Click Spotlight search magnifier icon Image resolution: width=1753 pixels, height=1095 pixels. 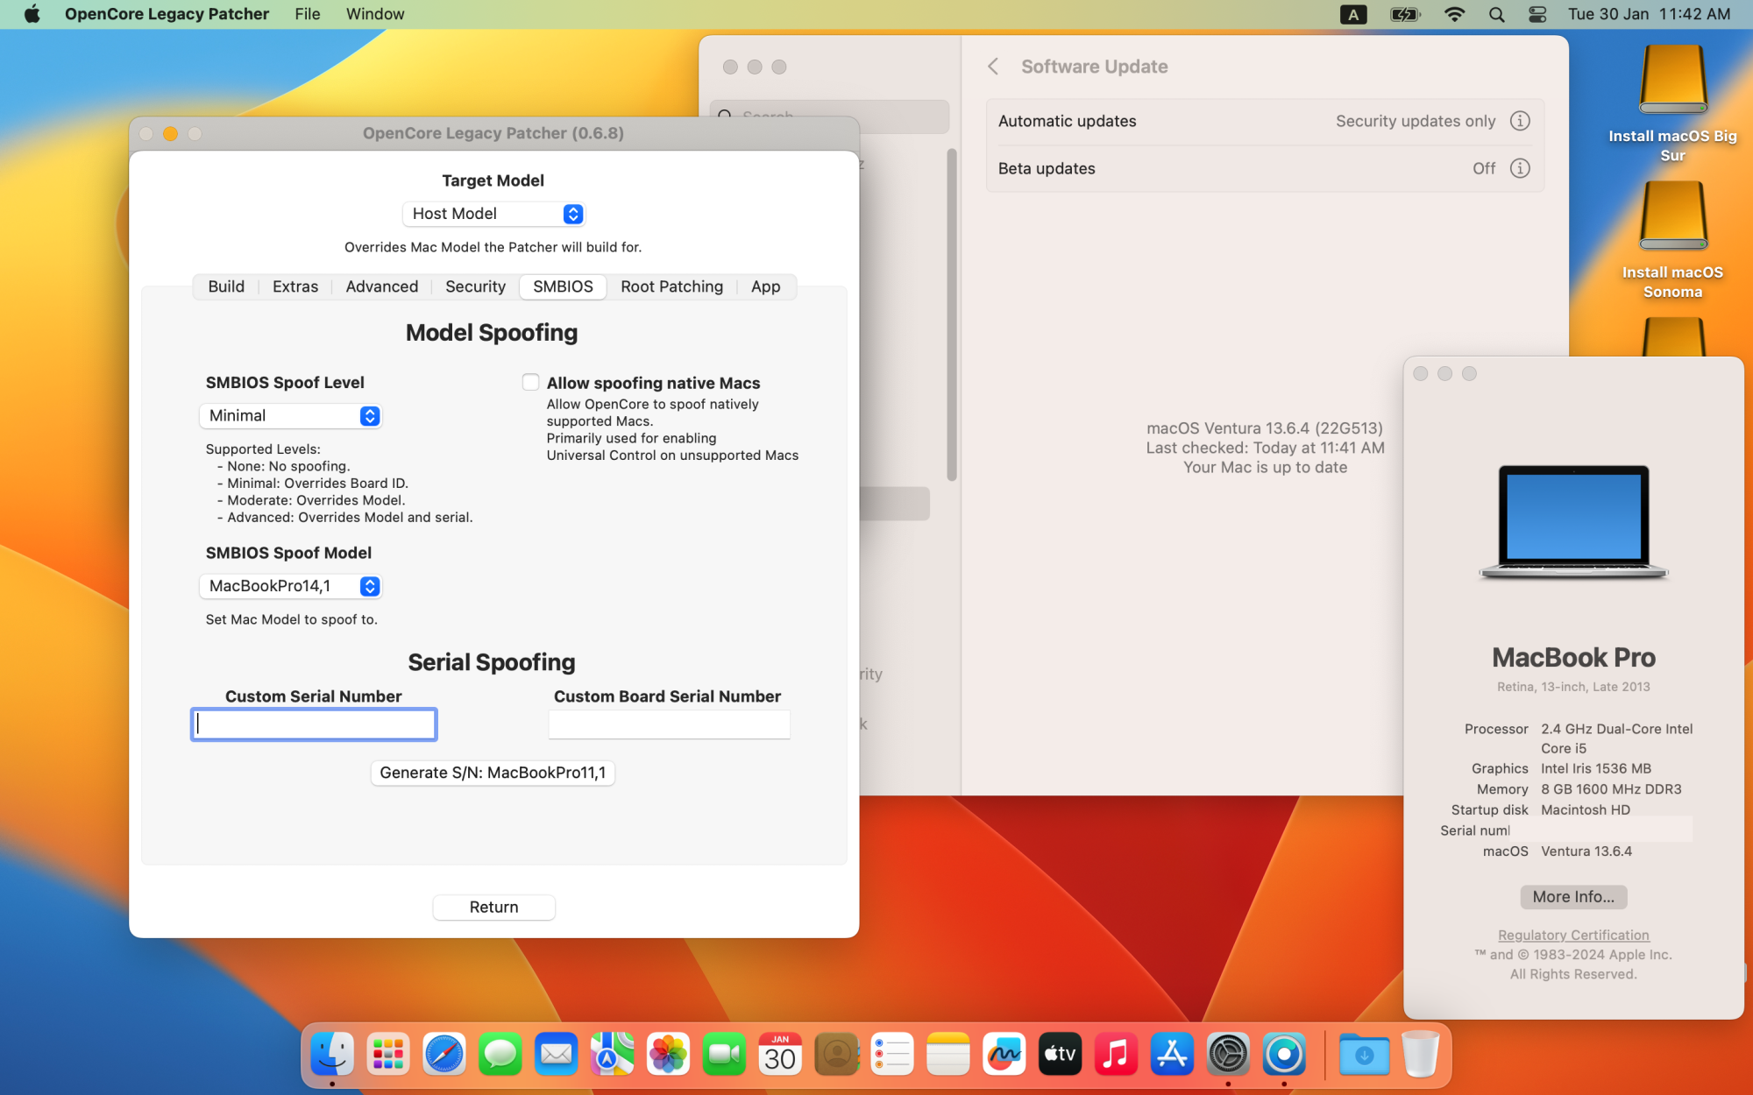point(1496,14)
